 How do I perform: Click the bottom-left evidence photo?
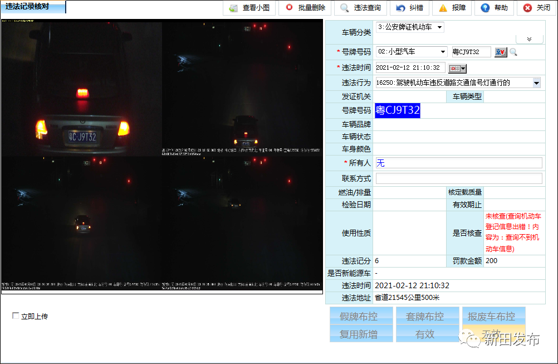[x=81, y=224]
